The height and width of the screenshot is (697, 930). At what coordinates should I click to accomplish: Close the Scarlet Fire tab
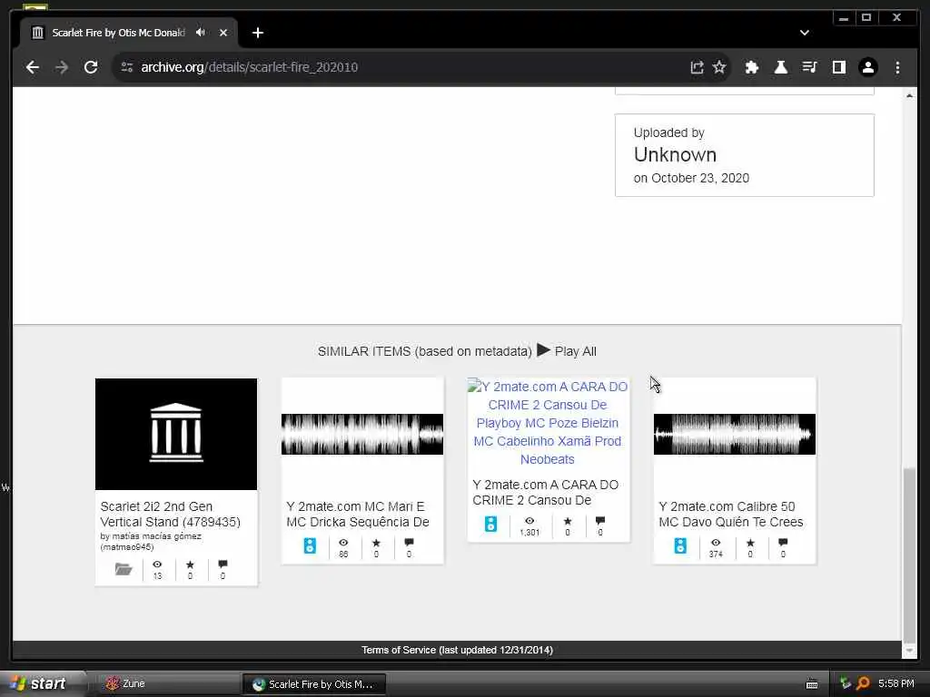coord(223,33)
